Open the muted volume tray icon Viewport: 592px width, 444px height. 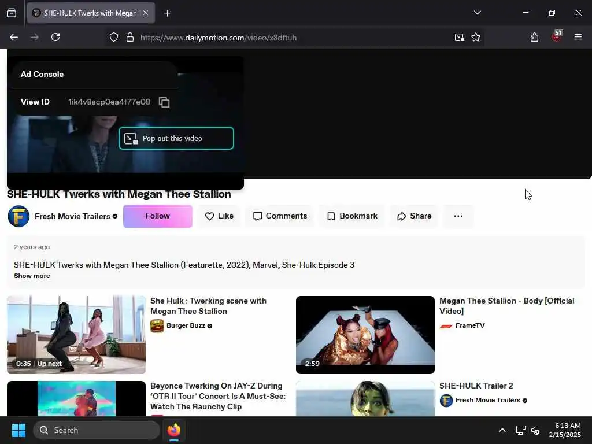535,430
